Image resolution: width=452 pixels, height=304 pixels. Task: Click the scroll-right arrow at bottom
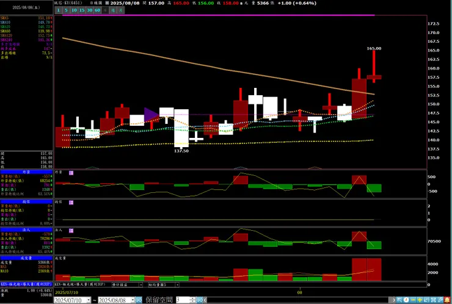coord(393,300)
